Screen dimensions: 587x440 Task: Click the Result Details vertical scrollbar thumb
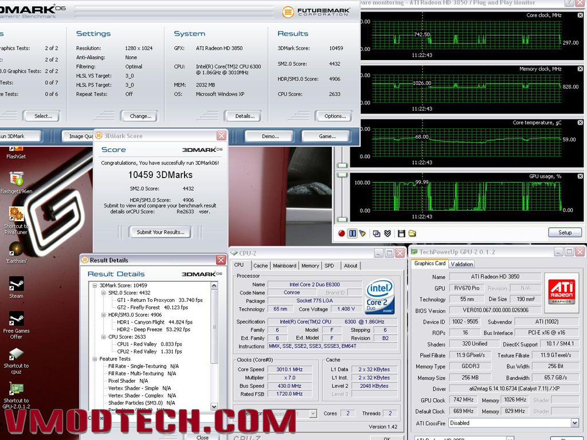[x=214, y=326]
